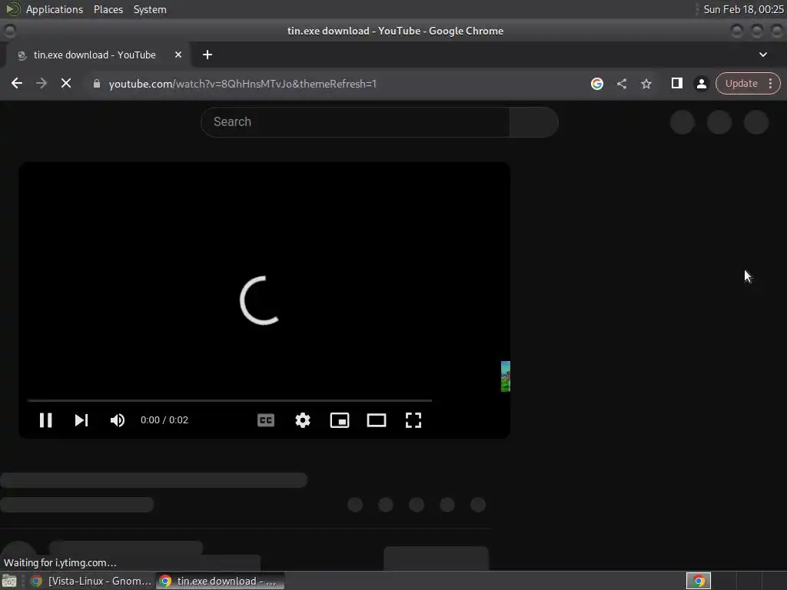The height and width of the screenshot is (590, 787).
Task: Open the Chrome profile menu
Action: pos(701,84)
